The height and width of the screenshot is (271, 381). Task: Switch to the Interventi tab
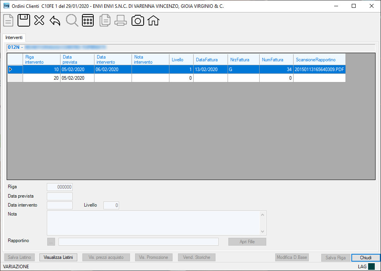click(x=14, y=37)
